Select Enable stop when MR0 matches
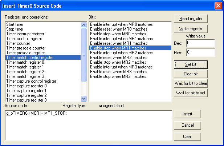Viewport: 224px width, 146px height. click(x=130, y=34)
